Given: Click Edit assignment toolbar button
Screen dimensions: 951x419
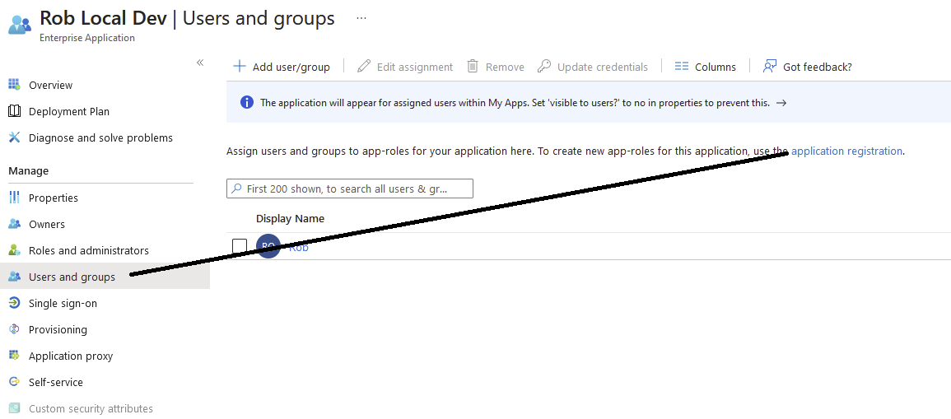Looking at the screenshot, I should [405, 67].
